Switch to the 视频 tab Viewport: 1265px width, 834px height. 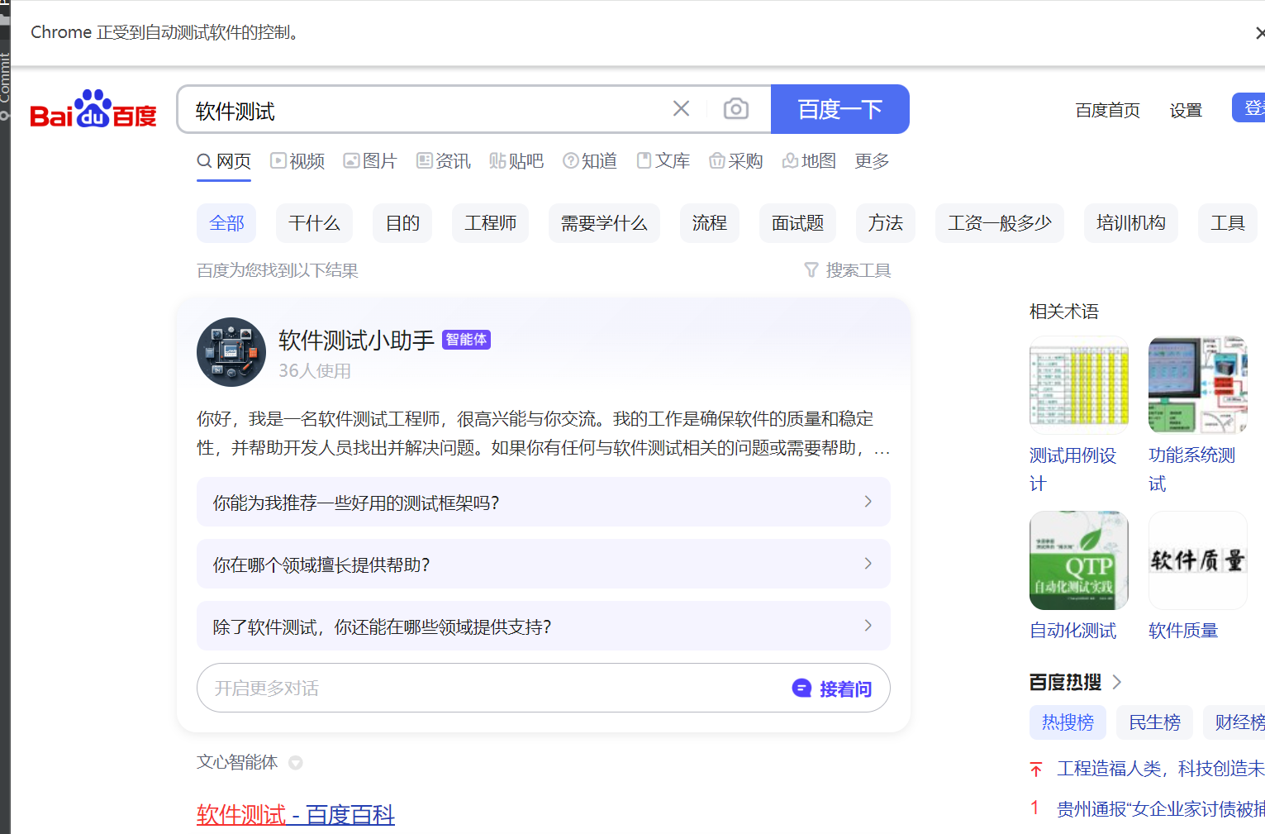(297, 161)
